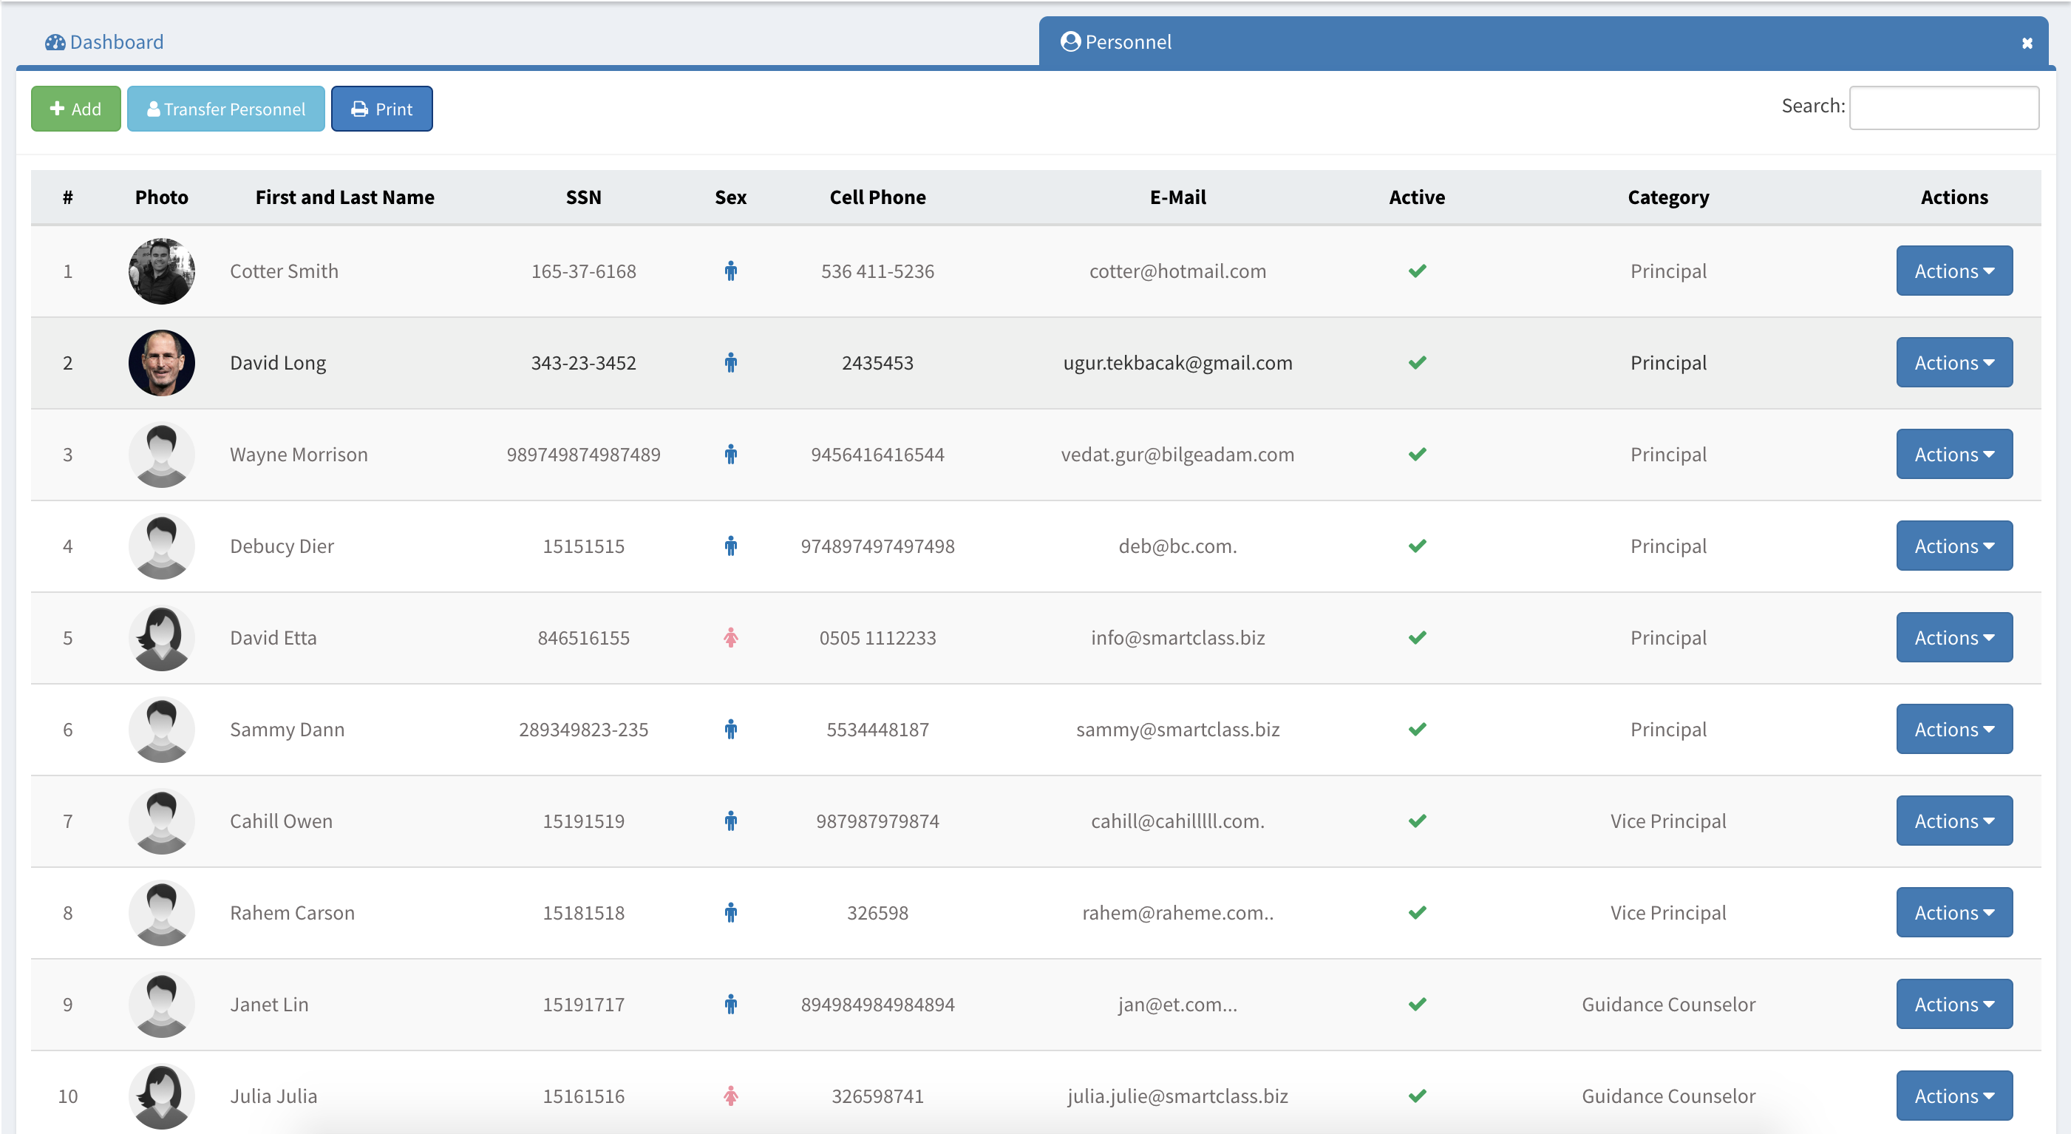This screenshot has height=1134, width=2071.
Task: Expand Actions dropdown for Wayne Morrison
Action: (x=1953, y=455)
